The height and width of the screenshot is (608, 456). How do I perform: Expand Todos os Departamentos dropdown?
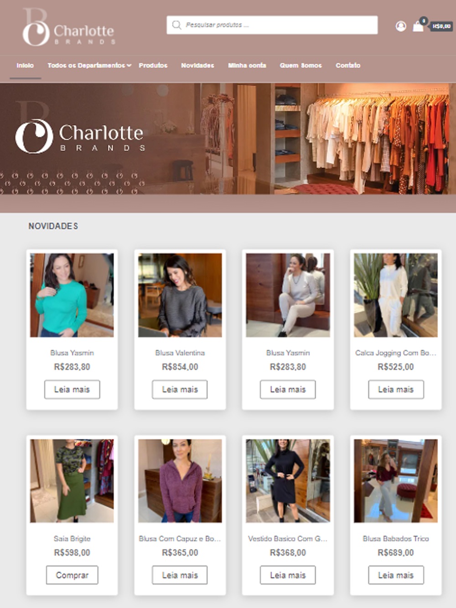(89, 65)
